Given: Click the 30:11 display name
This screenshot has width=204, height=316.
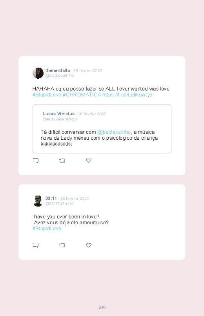Looking at the screenshot, I should tap(51, 198).
